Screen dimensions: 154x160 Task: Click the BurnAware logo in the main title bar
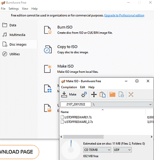3,3
